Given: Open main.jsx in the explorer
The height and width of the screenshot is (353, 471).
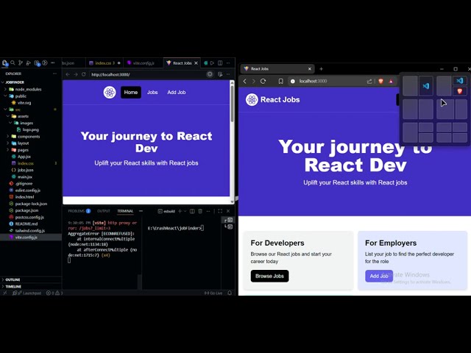Looking at the screenshot, I should click(24, 176).
